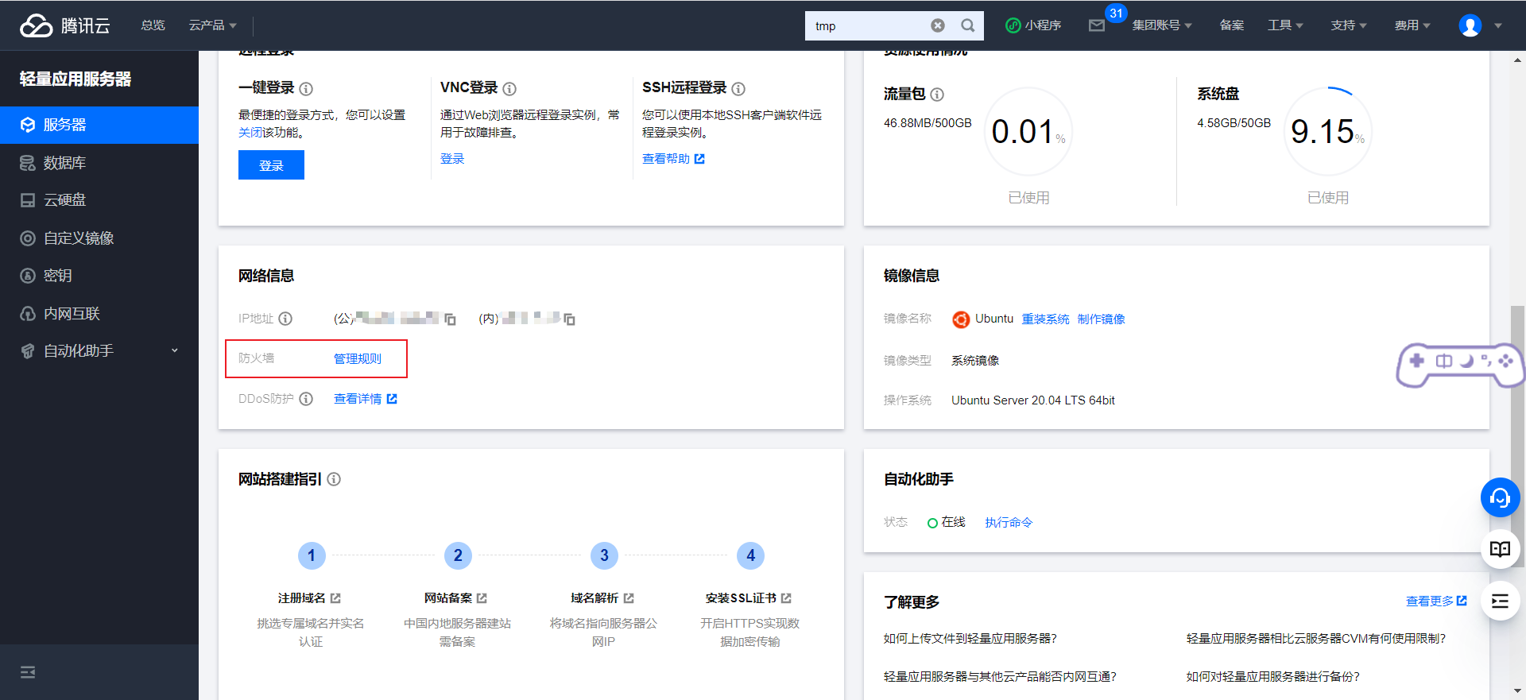1526x700 pixels.
Task: Open 查看帮助 for SSH login
Action: 673,159
